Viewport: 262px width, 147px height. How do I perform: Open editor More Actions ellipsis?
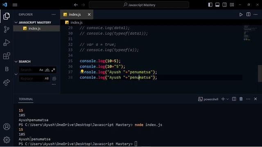click(x=255, y=15)
